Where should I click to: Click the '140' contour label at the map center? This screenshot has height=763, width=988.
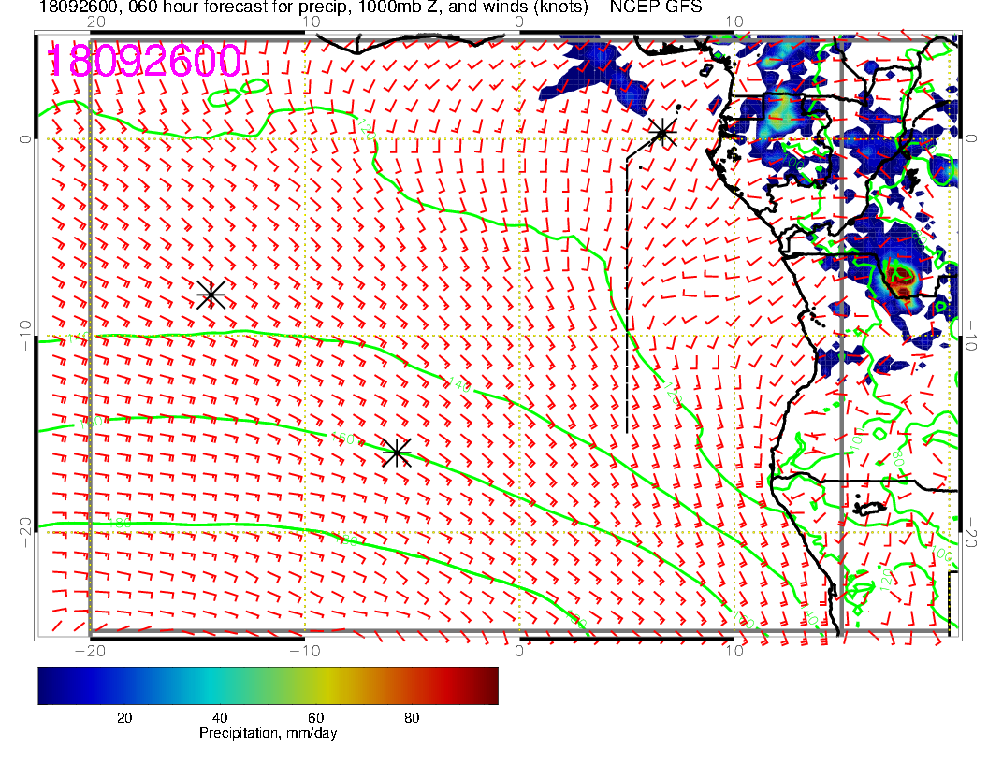(x=459, y=385)
